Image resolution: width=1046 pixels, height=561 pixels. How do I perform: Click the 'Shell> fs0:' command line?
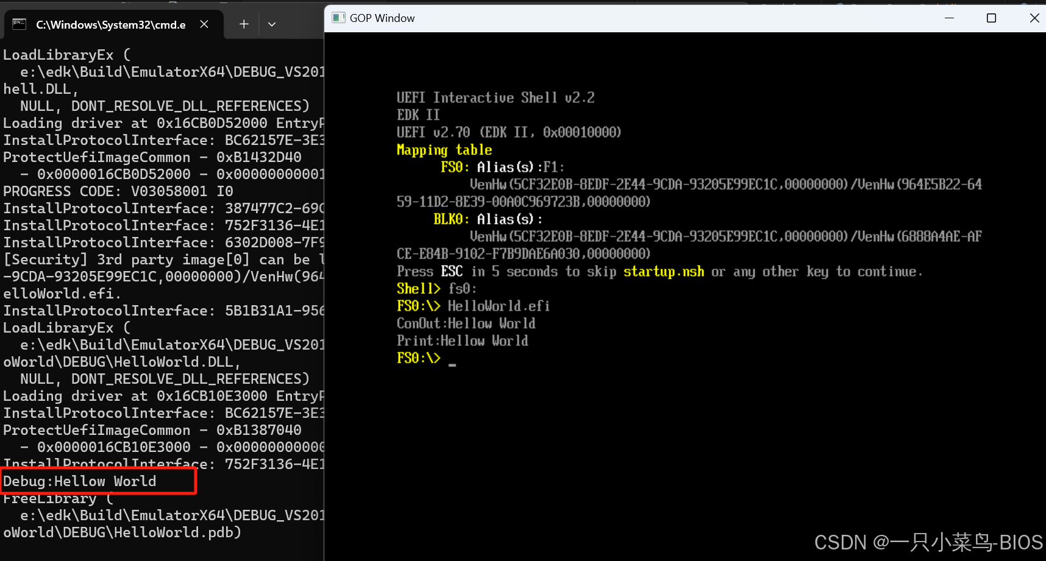click(436, 289)
